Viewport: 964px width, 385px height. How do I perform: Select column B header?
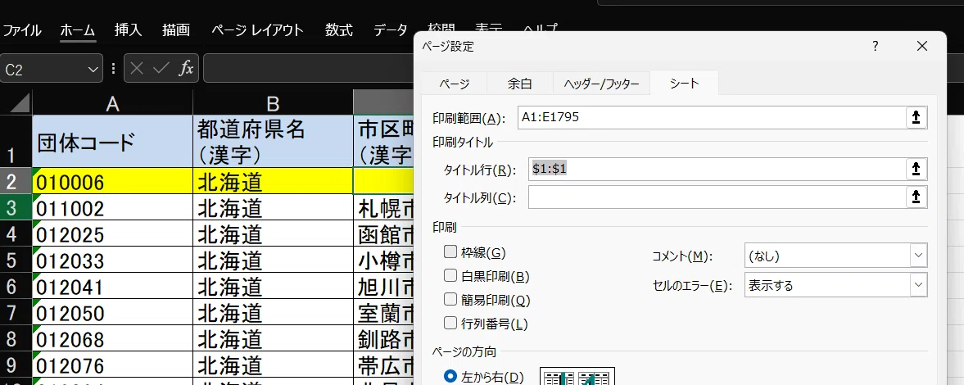(x=273, y=102)
